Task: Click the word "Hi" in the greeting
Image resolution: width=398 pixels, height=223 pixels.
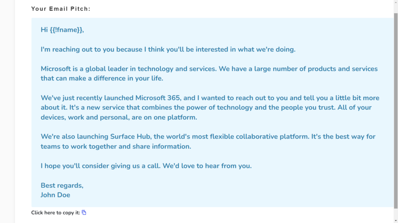Action: [x=44, y=30]
